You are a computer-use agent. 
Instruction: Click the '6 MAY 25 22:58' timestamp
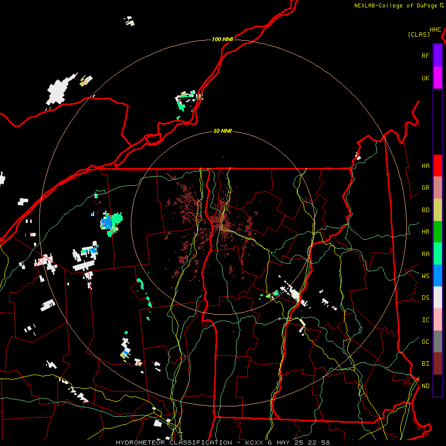(299, 443)
